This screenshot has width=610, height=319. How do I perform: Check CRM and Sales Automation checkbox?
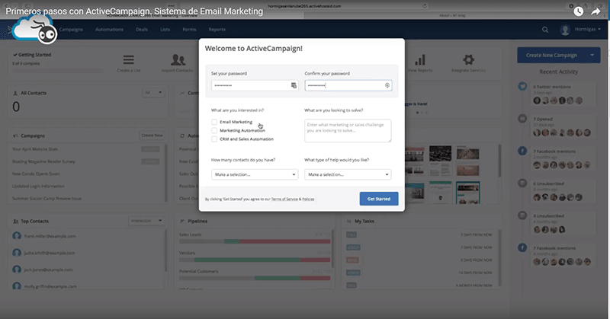(x=214, y=139)
